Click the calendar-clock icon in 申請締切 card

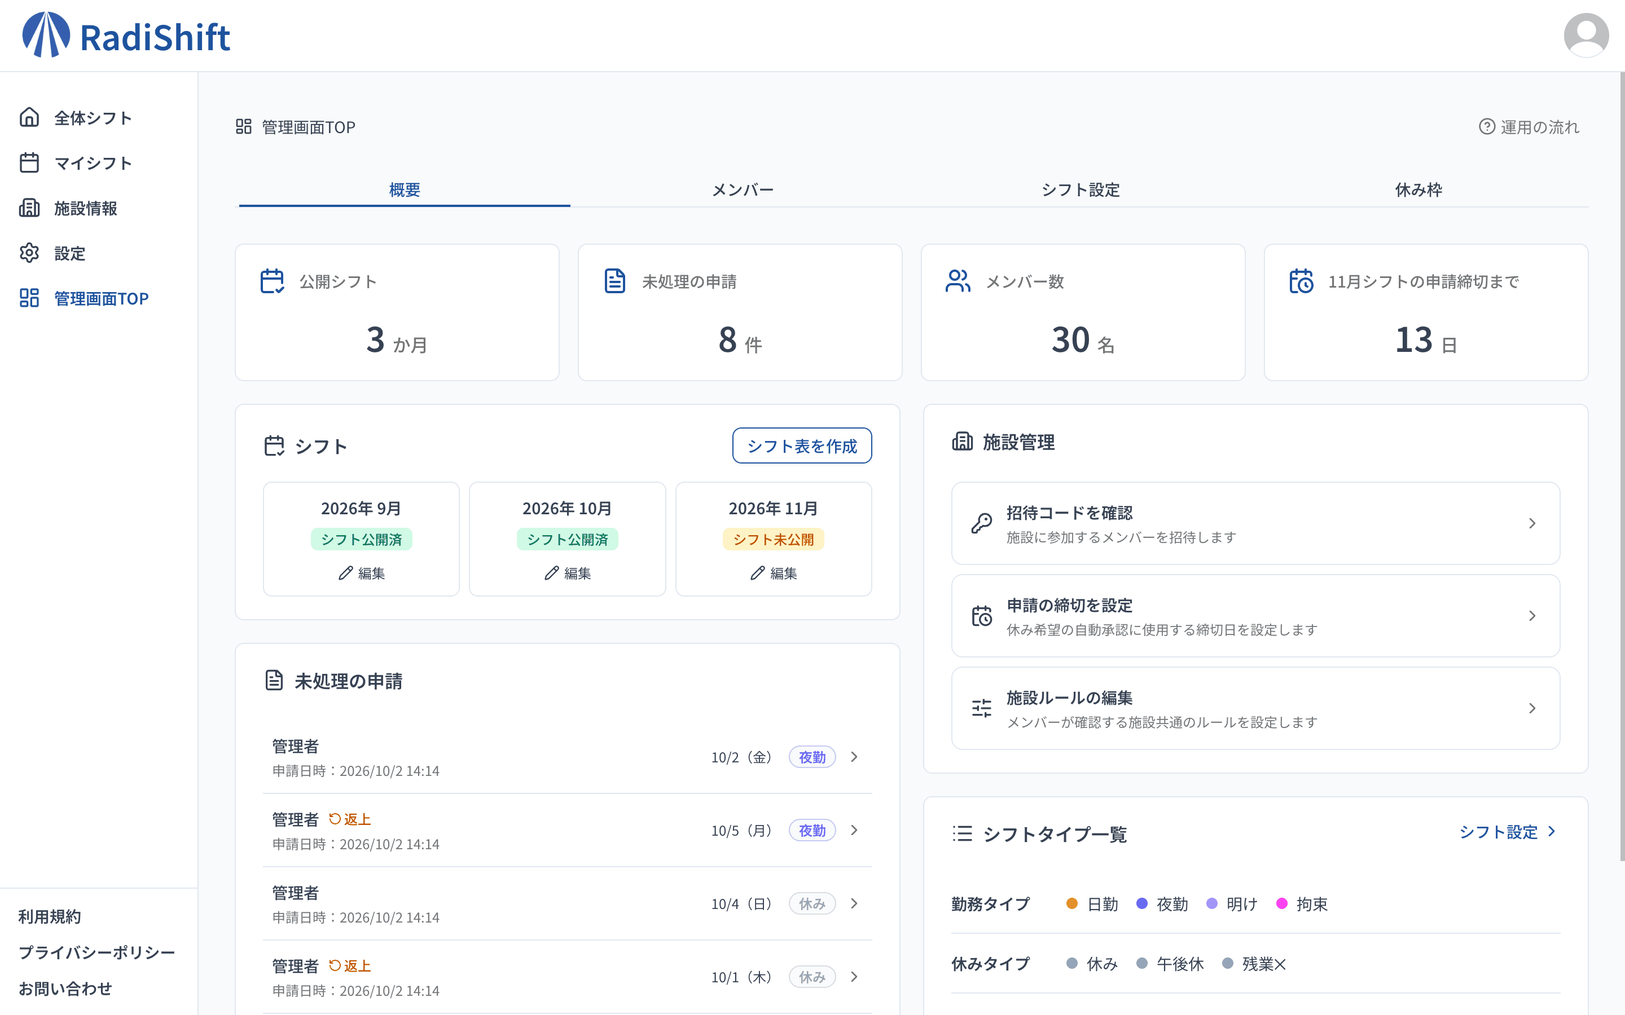point(1301,281)
